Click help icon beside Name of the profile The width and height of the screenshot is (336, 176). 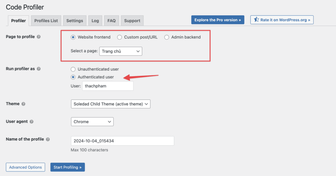point(48,139)
